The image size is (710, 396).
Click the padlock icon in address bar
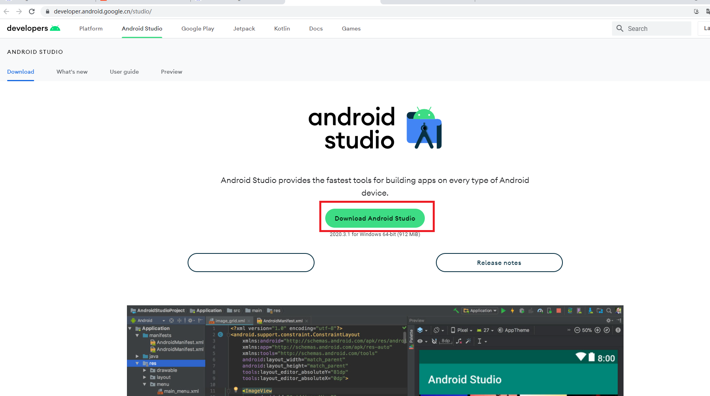tap(48, 11)
